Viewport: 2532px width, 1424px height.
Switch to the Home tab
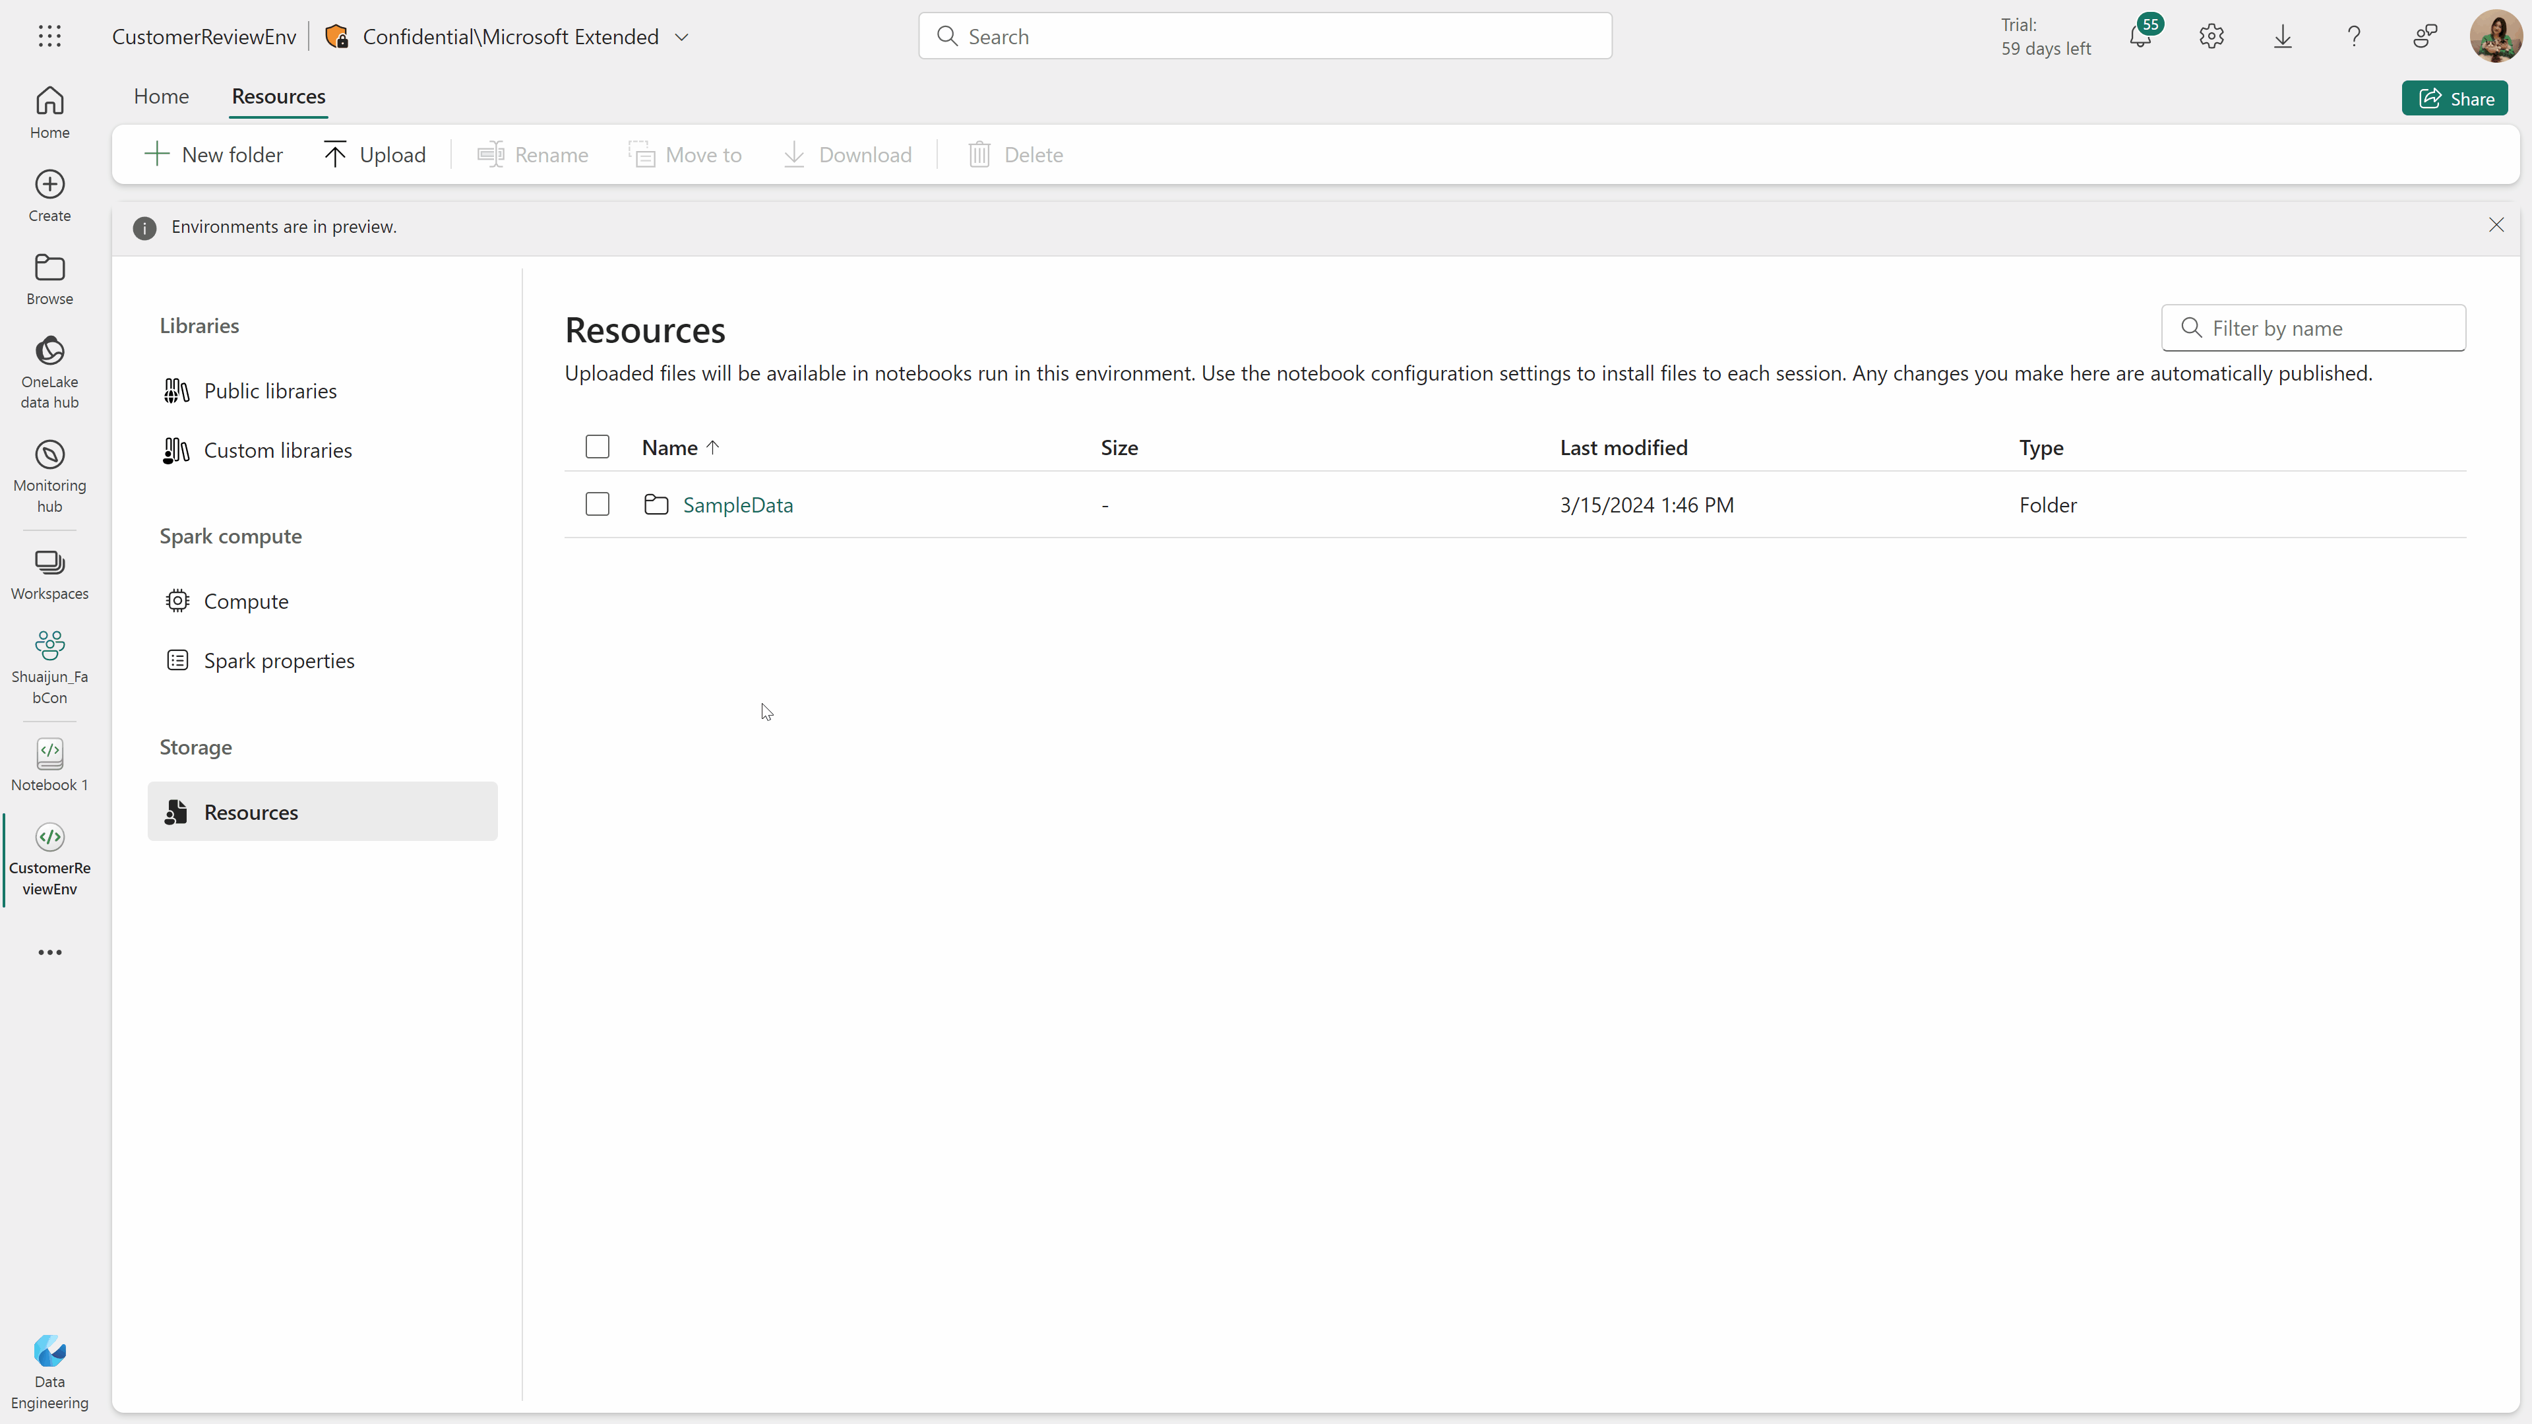pos(162,96)
